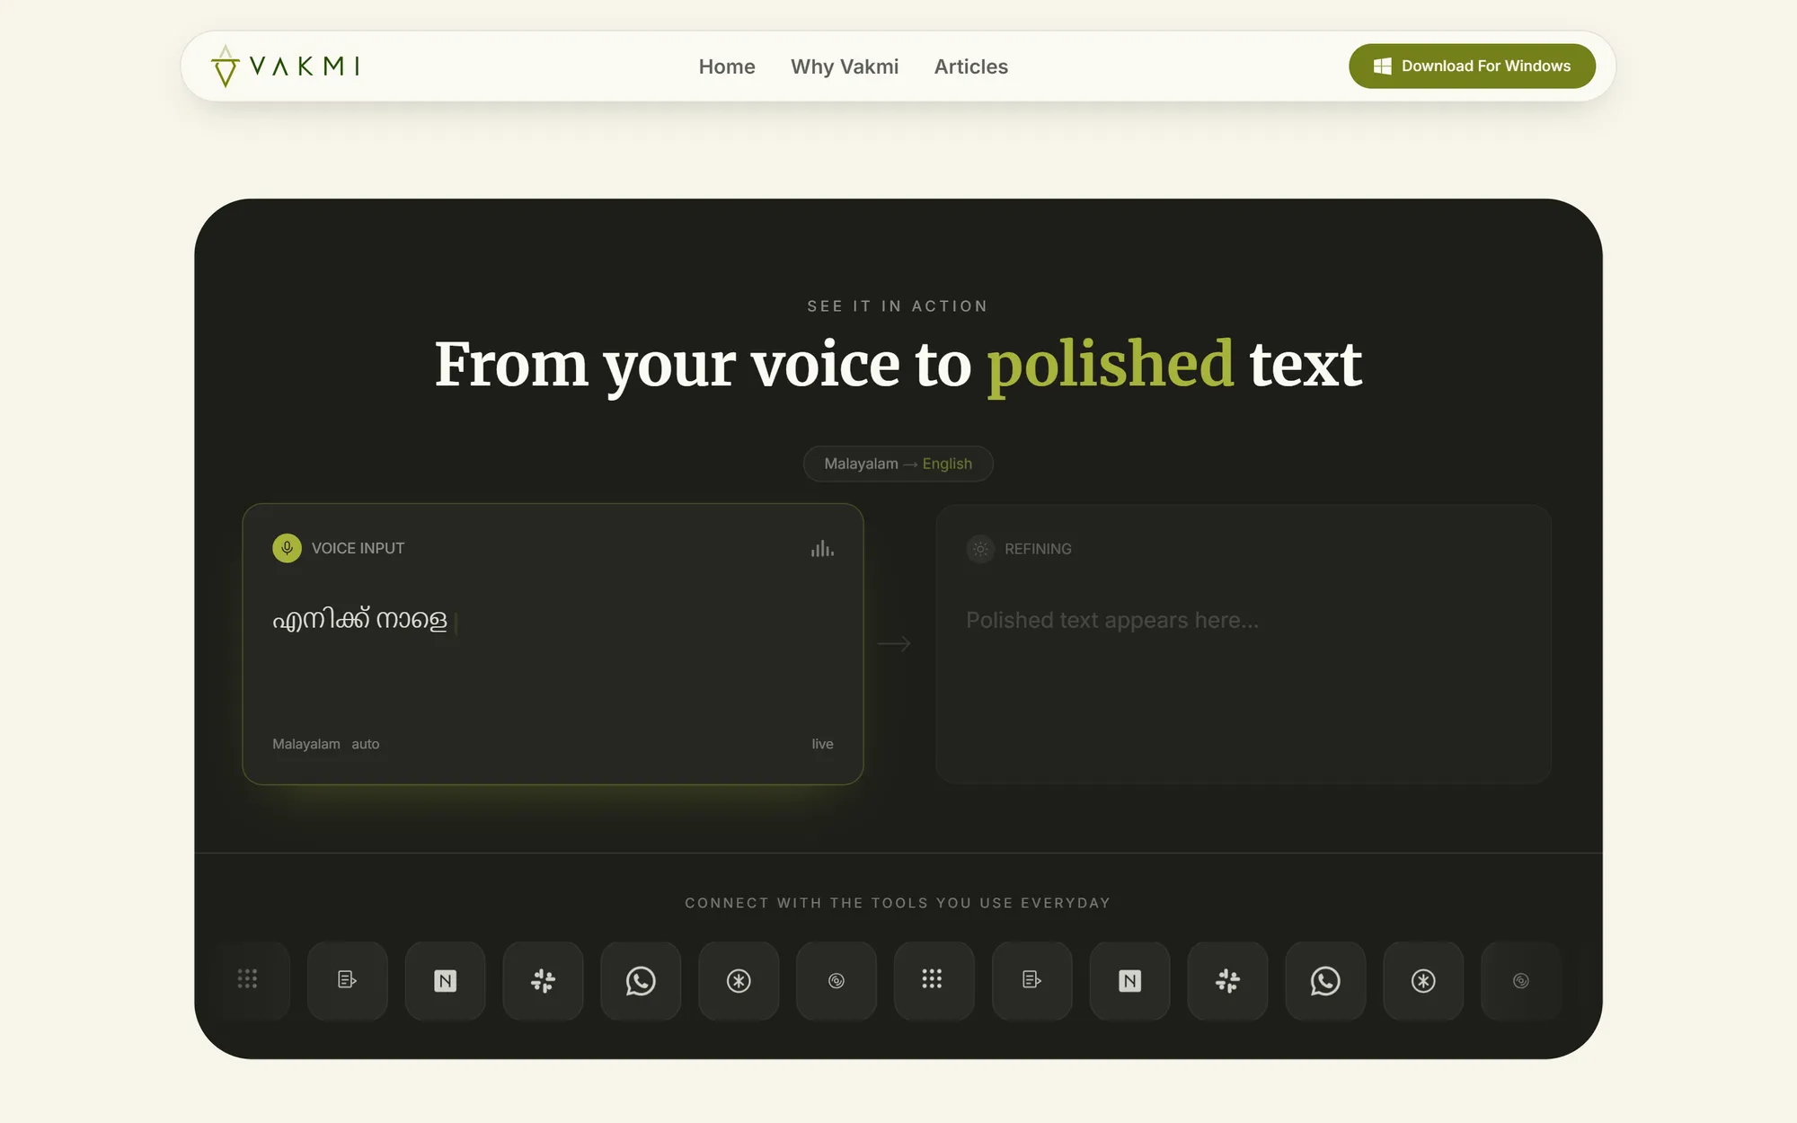The image size is (1797, 1123).
Task: Click the microphone icon beside VOICE INPUT
Action: [287, 548]
